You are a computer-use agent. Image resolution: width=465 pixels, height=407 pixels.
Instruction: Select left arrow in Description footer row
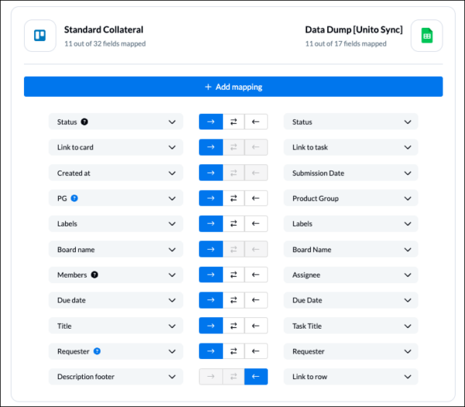pos(256,377)
